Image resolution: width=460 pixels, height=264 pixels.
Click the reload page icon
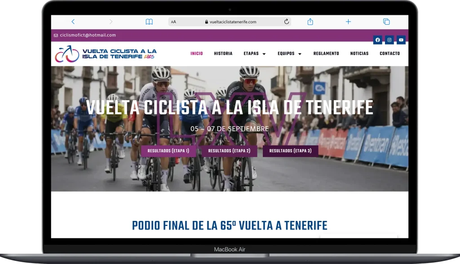pos(286,22)
